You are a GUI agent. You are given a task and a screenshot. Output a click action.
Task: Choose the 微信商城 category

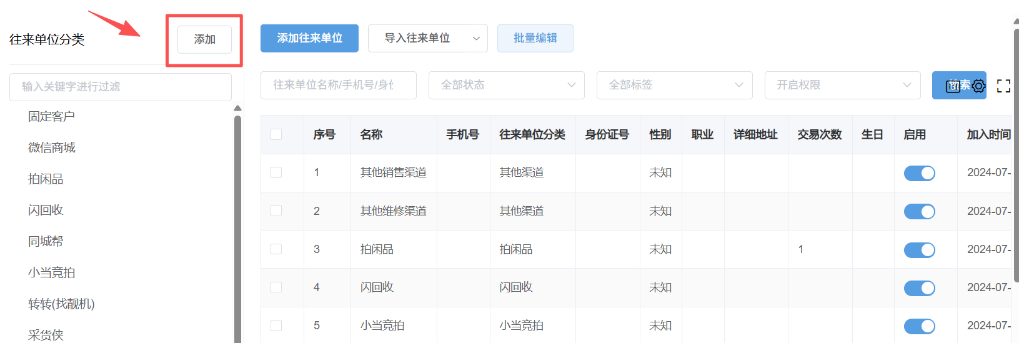51,148
